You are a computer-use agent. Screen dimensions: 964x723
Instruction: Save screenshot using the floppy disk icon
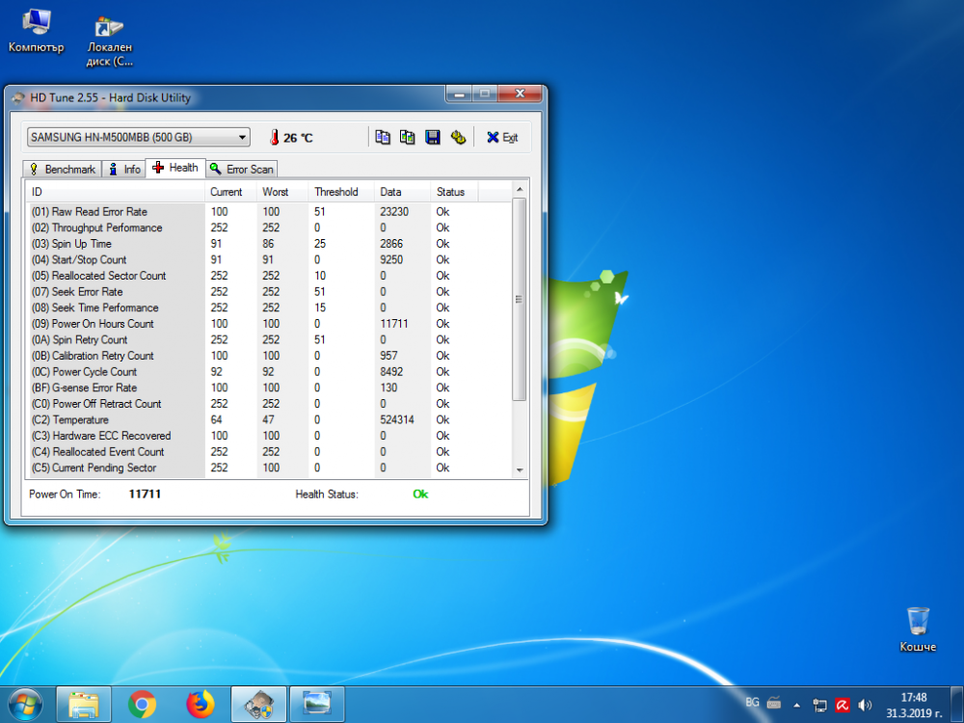tap(433, 137)
